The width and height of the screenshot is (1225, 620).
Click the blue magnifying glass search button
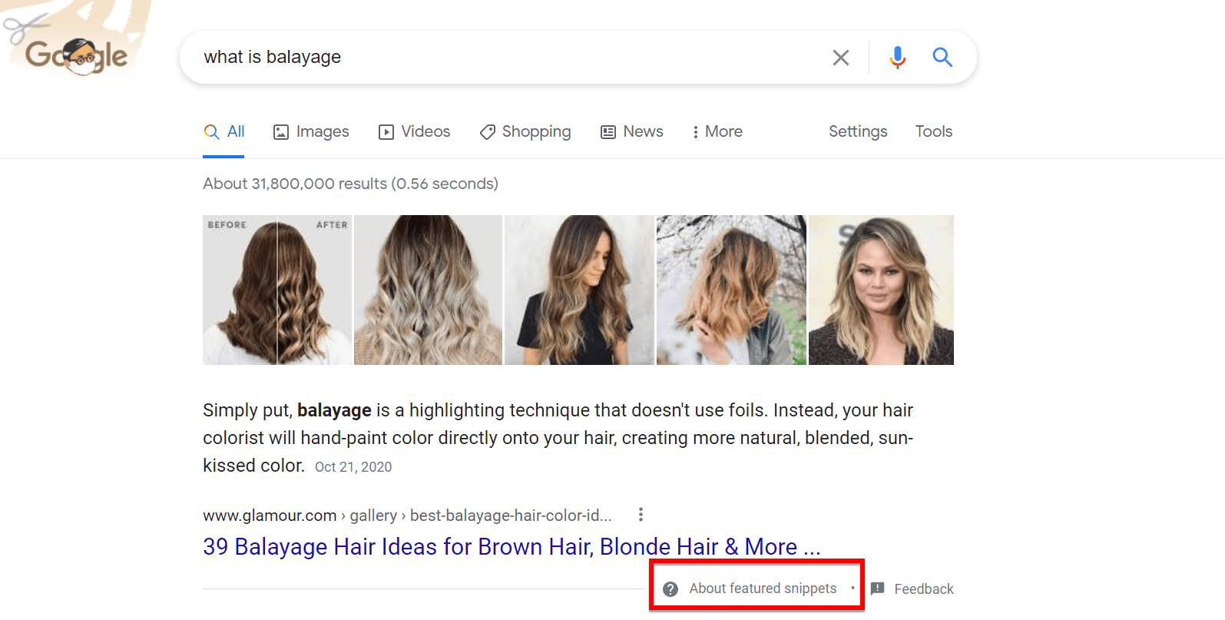(x=942, y=58)
